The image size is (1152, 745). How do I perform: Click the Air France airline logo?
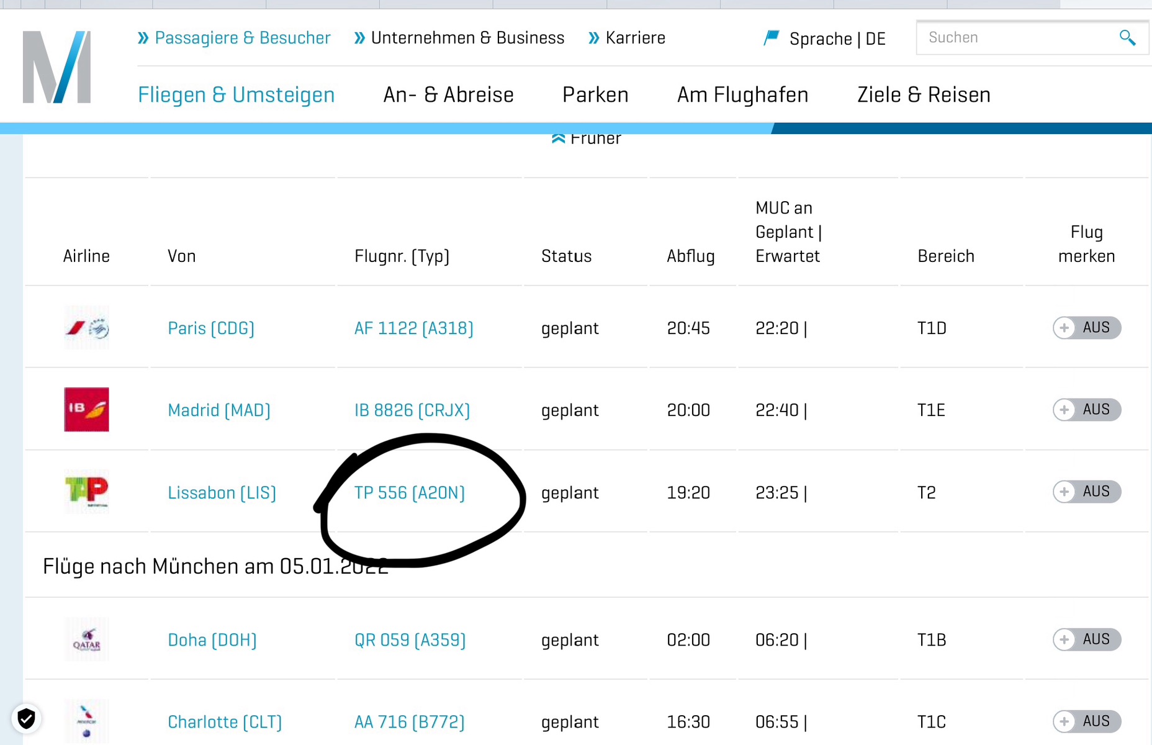[87, 328]
